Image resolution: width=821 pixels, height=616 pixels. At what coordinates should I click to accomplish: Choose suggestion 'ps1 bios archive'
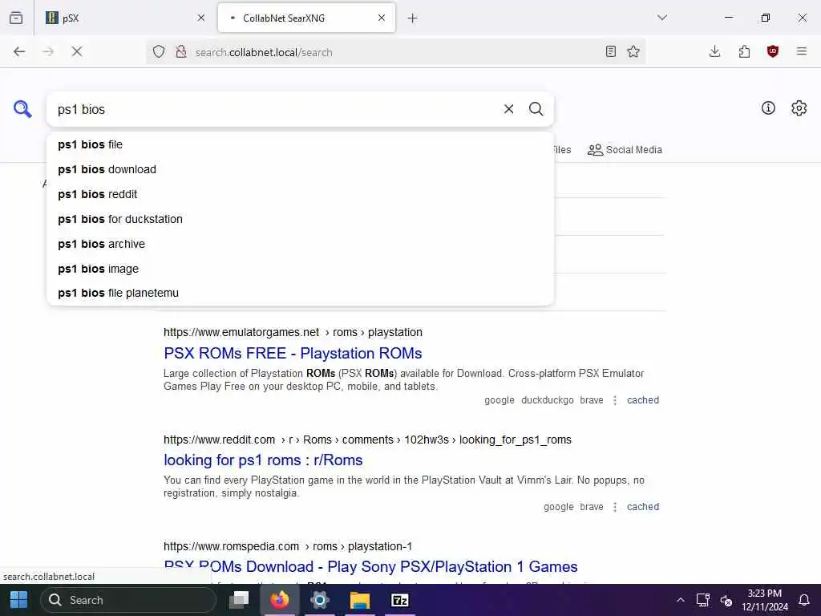point(300,244)
